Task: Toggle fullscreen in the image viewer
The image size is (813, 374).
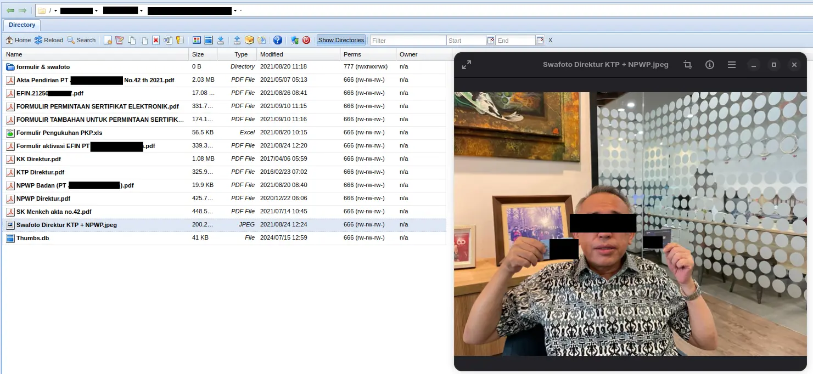Action: pos(467,65)
